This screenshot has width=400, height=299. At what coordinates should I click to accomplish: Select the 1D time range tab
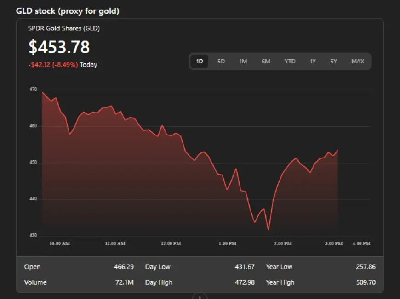pos(200,61)
